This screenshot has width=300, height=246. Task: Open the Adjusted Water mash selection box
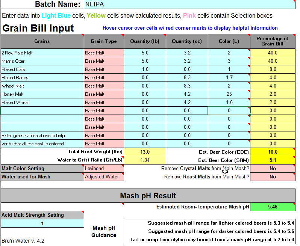point(104,177)
